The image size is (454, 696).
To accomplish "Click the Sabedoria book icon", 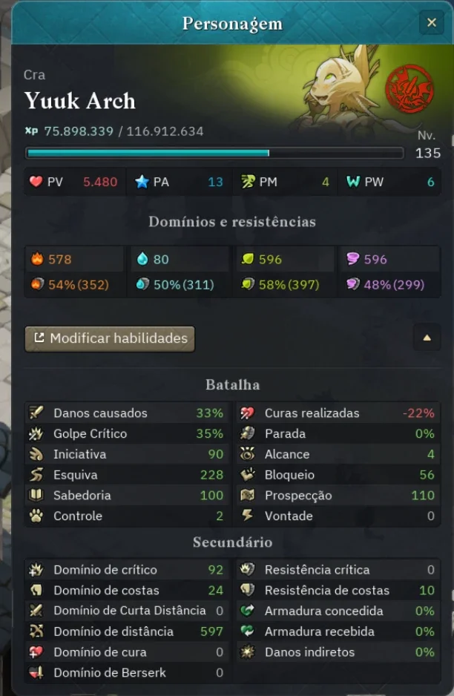I will coord(36,496).
